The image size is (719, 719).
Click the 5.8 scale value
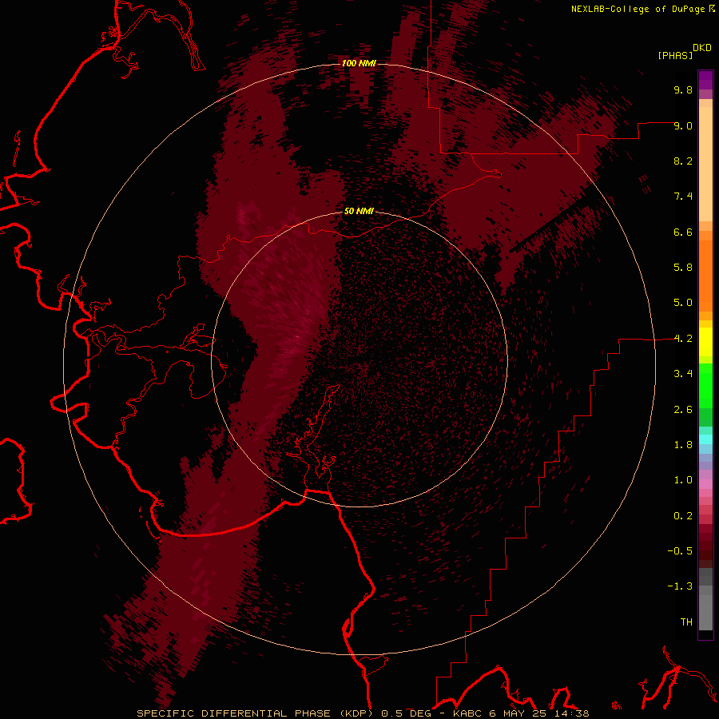[x=683, y=268]
